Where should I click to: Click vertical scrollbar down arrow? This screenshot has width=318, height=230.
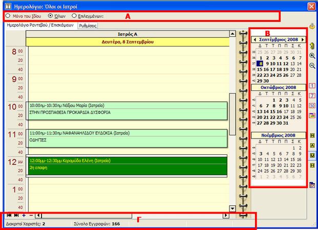(232, 209)
